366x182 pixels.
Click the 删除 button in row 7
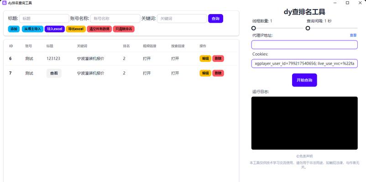(218, 73)
